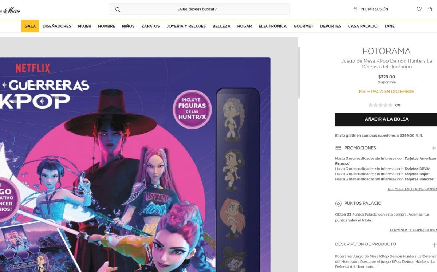
Task: Click the Tarjetas BBVA promotion line
Action: tap(383, 169)
